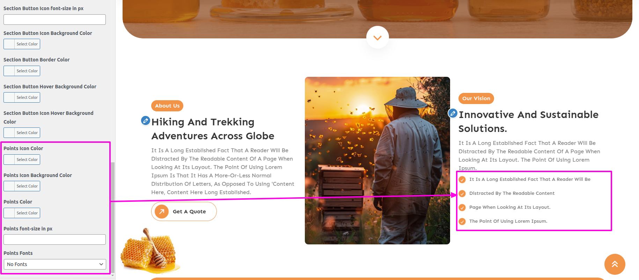The image size is (639, 280).
Task: Focus the Section Button Icon font-size field
Action: [54, 20]
